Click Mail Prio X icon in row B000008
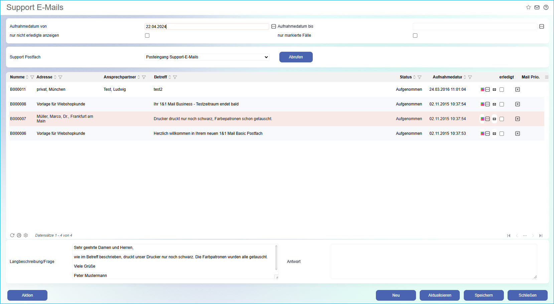 tap(518, 104)
